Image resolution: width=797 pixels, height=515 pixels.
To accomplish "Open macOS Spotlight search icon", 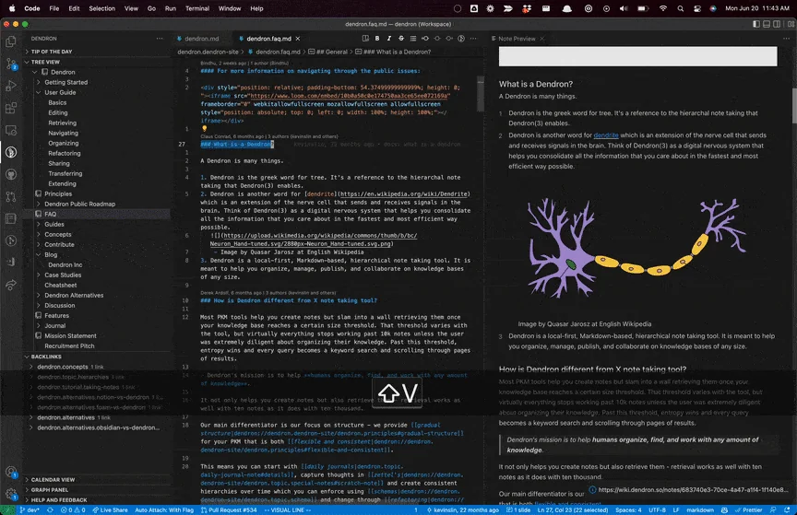I will (x=680, y=8).
